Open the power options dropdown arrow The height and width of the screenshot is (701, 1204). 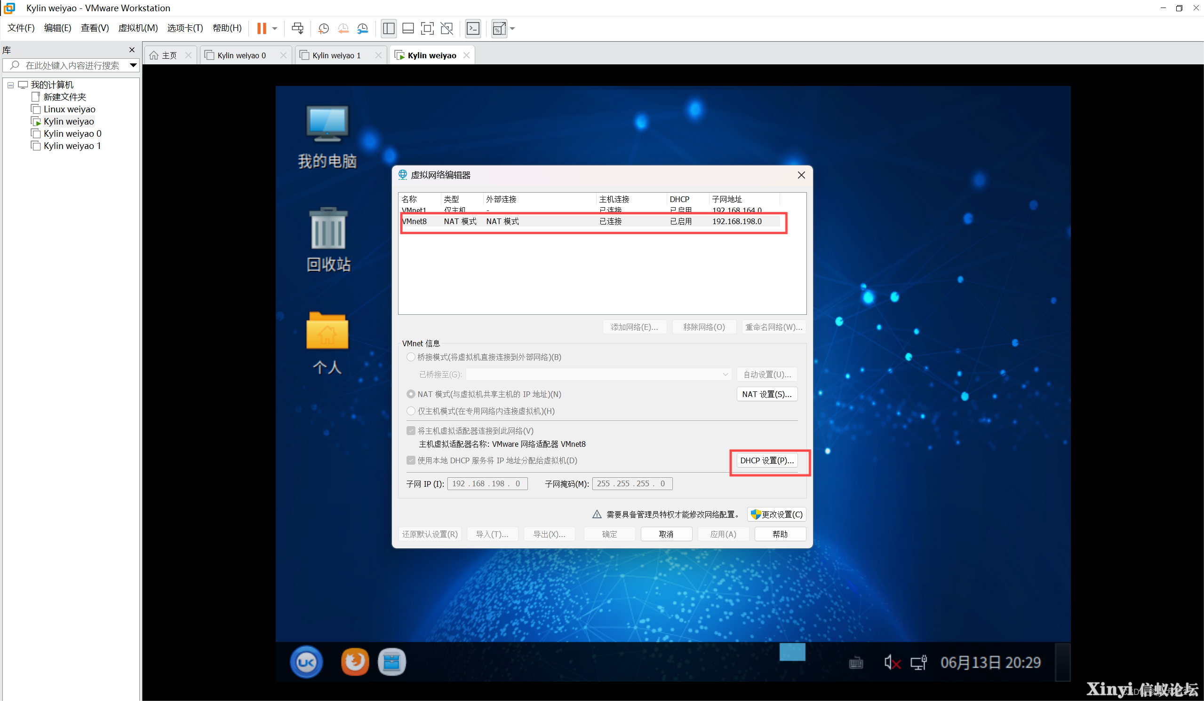275,29
